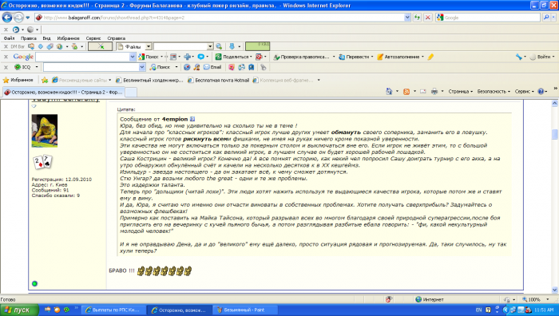Viewport: 559px width, 316px height.
Task: Switch to the Paint taskbar window
Action: pyautogui.click(x=240, y=310)
